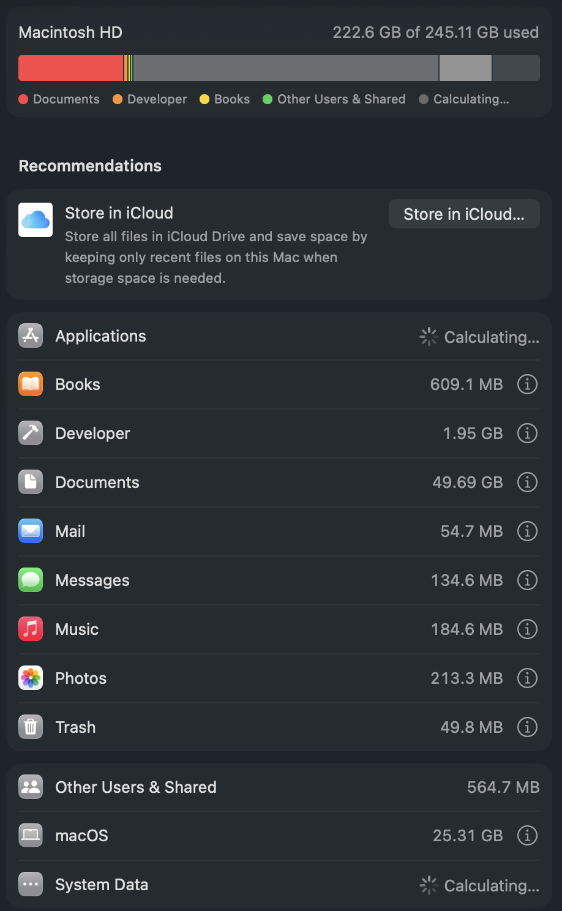Click the iCloud Drive cloud icon

coord(36,220)
